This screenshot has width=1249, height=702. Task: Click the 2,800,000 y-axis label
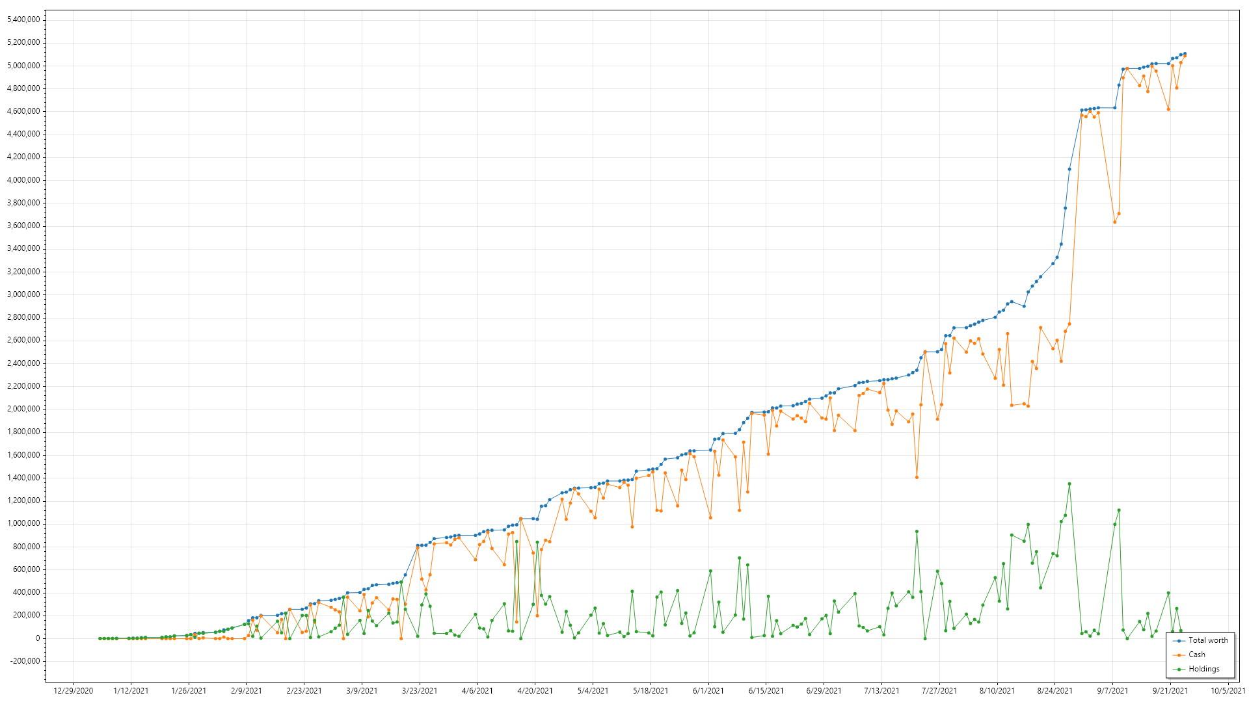pyautogui.click(x=23, y=317)
